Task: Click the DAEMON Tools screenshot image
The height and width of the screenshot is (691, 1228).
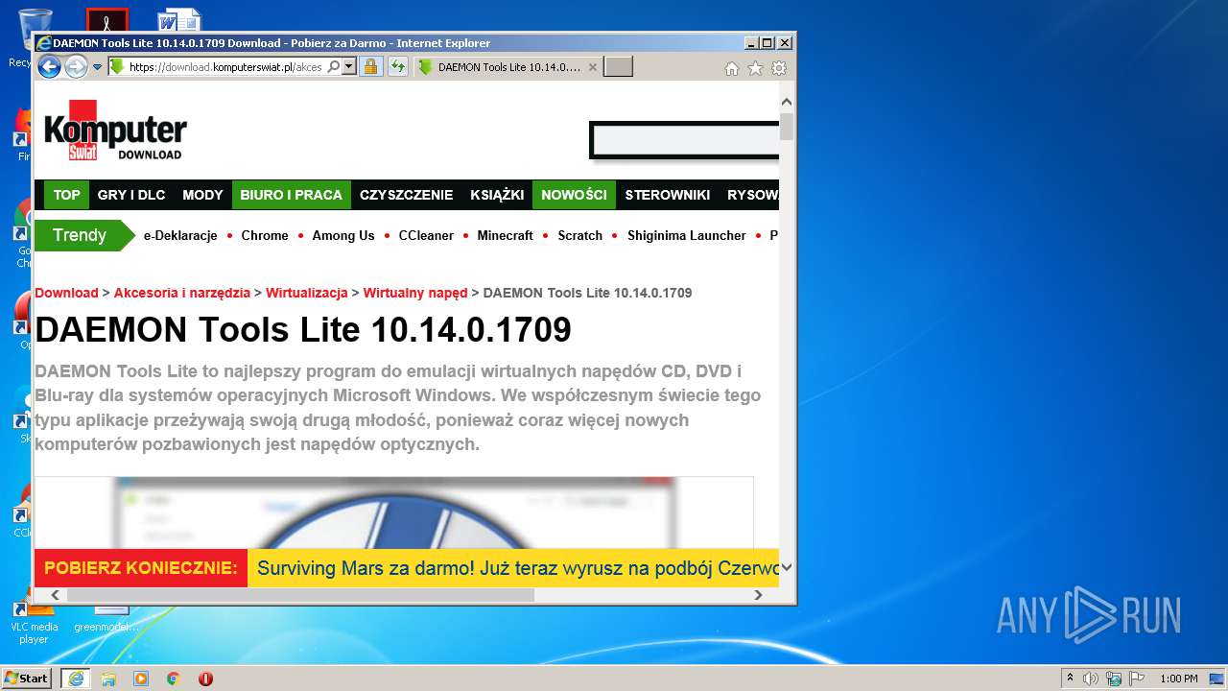Action: click(x=394, y=512)
